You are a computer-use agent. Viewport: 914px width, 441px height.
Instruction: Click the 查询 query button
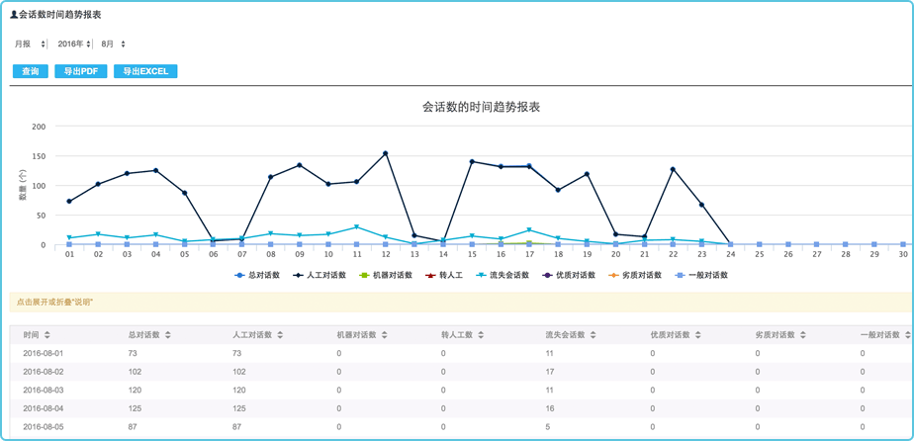pyautogui.click(x=30, y=71)
